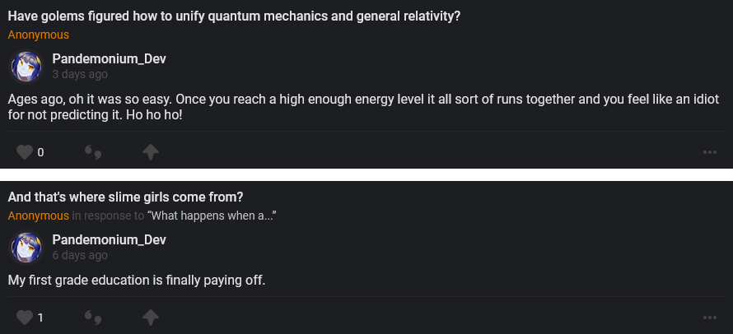
Task: Open Pandemonium_Dev profile from the first answer
Action: (109, 58)
